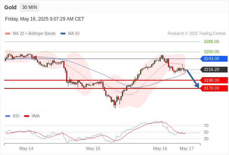This screenshot has width=229, height=155.
Task: Click the Gold chart title
Action: tap(10, 7)
